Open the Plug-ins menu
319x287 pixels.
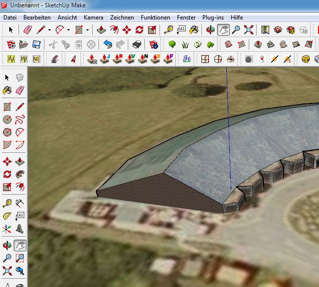coord(213,17)
